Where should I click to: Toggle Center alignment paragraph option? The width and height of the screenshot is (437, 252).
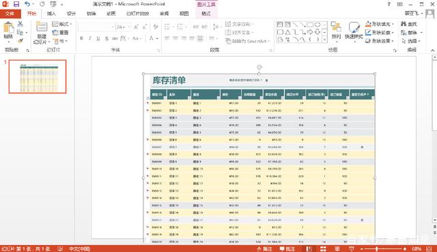175,38
